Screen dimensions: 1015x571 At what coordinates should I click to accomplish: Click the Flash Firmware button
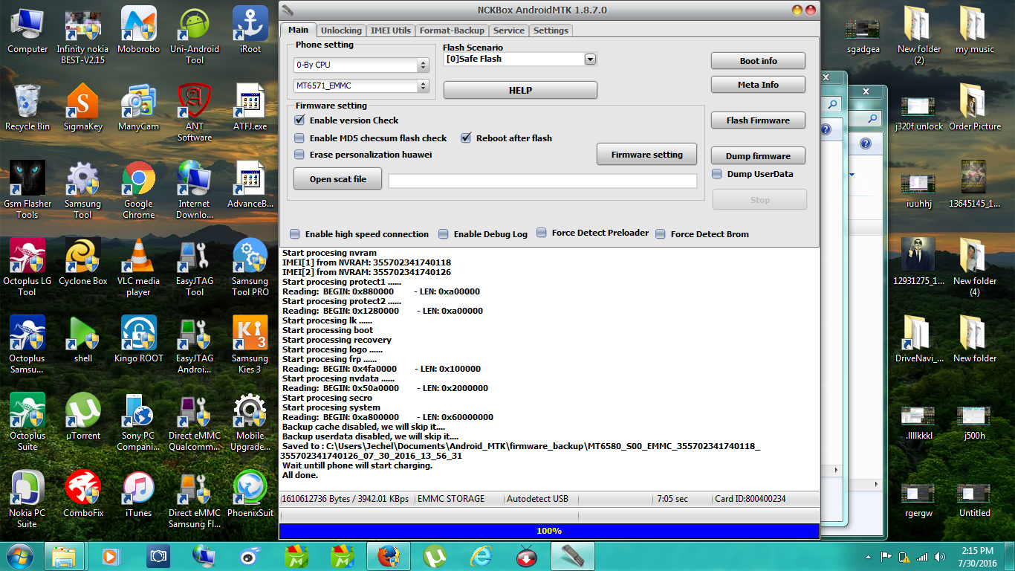(758, 120)
